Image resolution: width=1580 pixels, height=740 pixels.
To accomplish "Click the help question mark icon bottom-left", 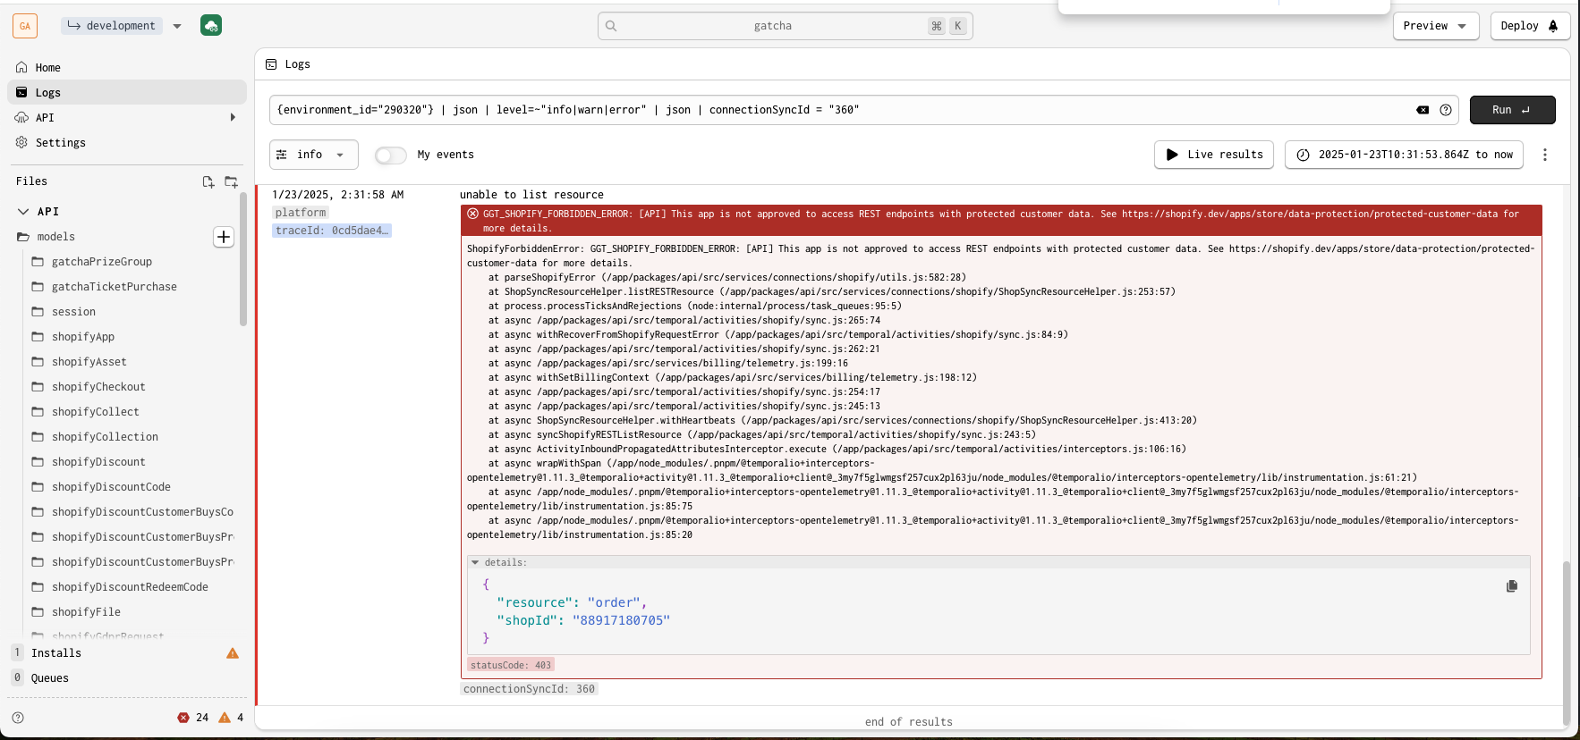I will point(18,718).
